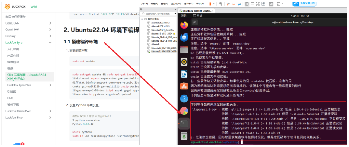
Task: Open the 编辑(E) menu
Action: coord(154,4)
